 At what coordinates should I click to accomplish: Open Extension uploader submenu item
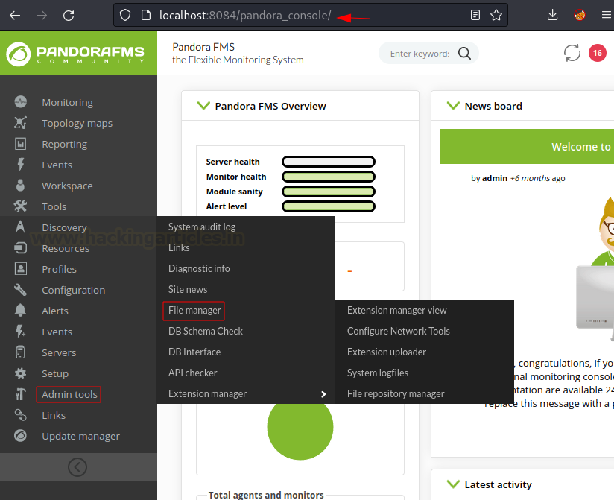click(x=386, y=352)
